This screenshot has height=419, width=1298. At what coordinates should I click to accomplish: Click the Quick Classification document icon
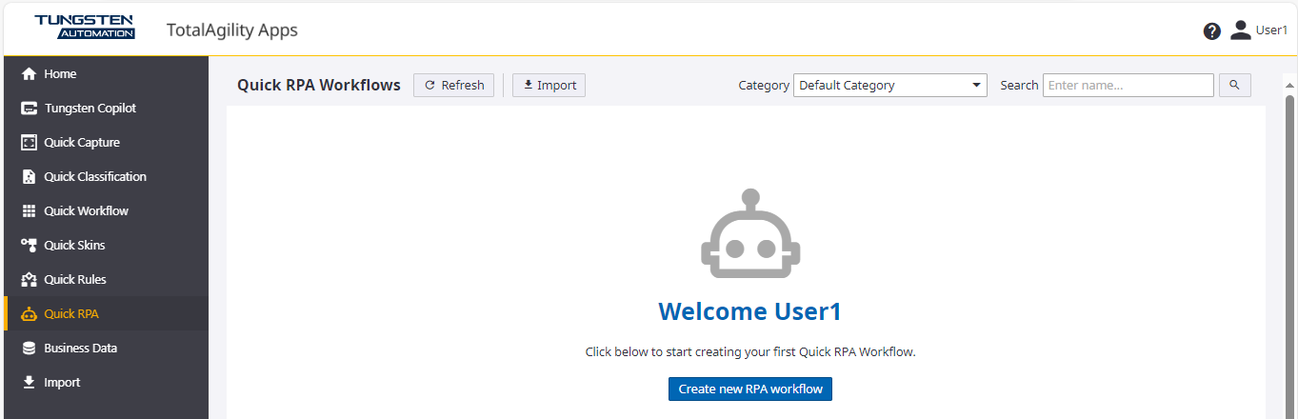click(x=29, y=177)
